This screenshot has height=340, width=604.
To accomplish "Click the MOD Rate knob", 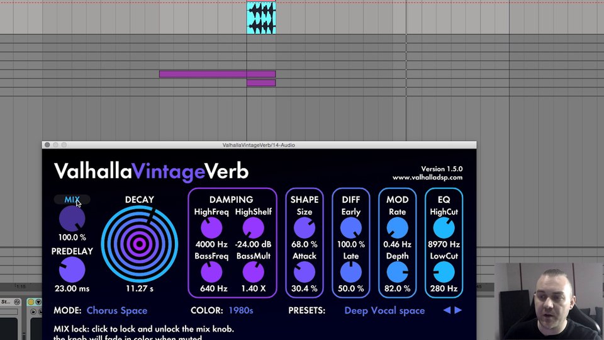I will point(397,228).
